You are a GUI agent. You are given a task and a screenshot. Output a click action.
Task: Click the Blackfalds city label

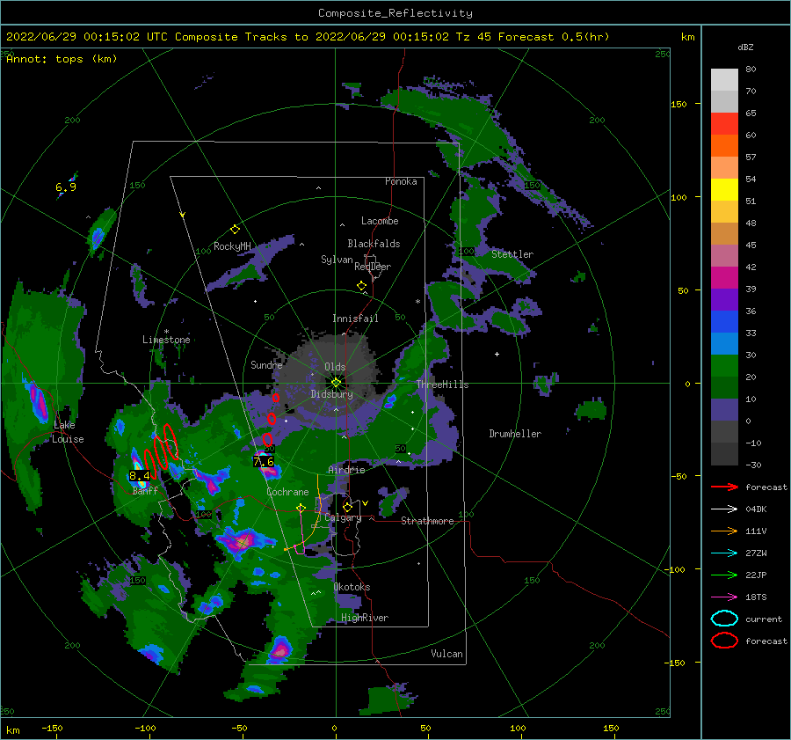click(x=374, y=244)
